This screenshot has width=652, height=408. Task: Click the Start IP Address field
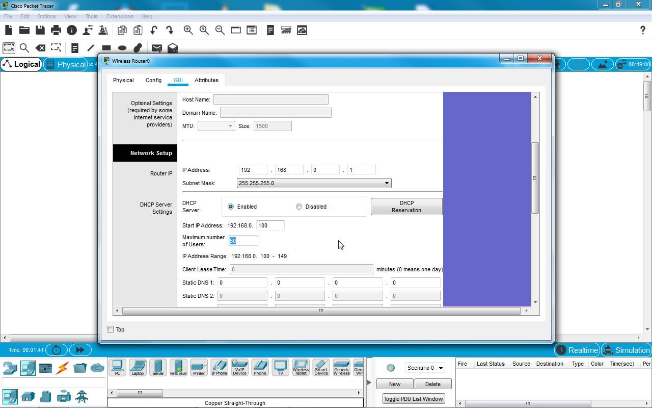click(270, 225)
